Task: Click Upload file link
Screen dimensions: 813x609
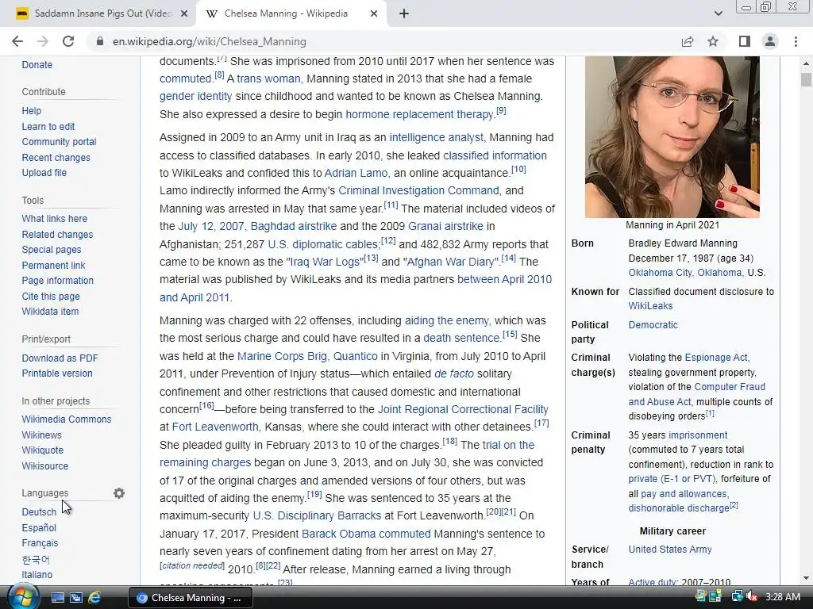Action: click(44, 172)
